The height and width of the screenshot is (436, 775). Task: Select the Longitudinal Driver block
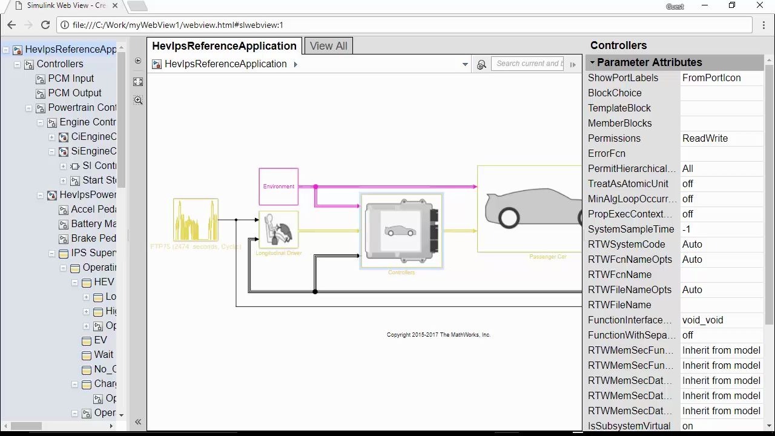pos(279,230)
